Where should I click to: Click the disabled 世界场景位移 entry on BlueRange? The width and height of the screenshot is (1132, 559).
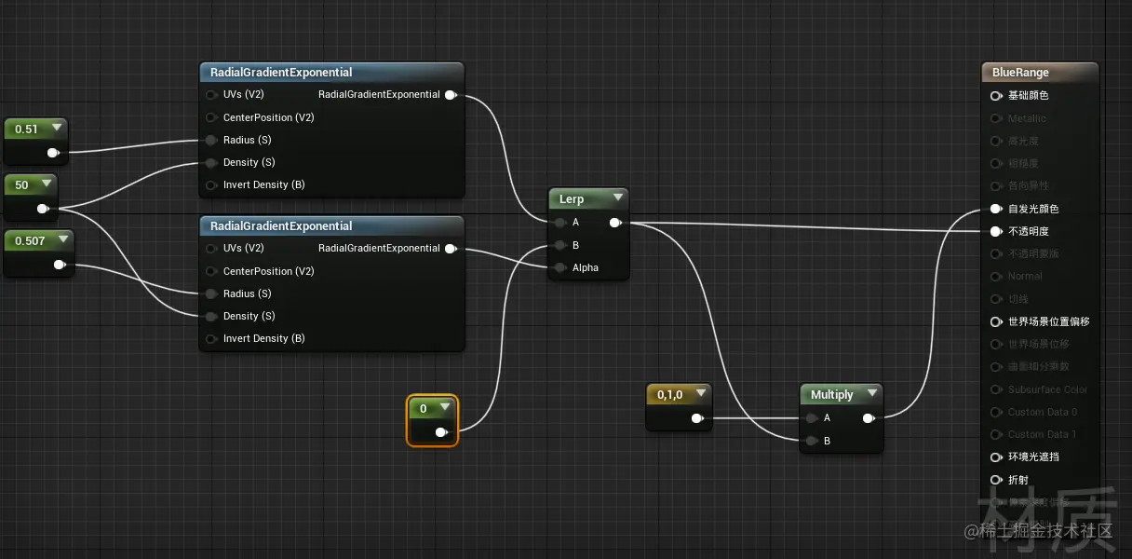[1039, 344]
